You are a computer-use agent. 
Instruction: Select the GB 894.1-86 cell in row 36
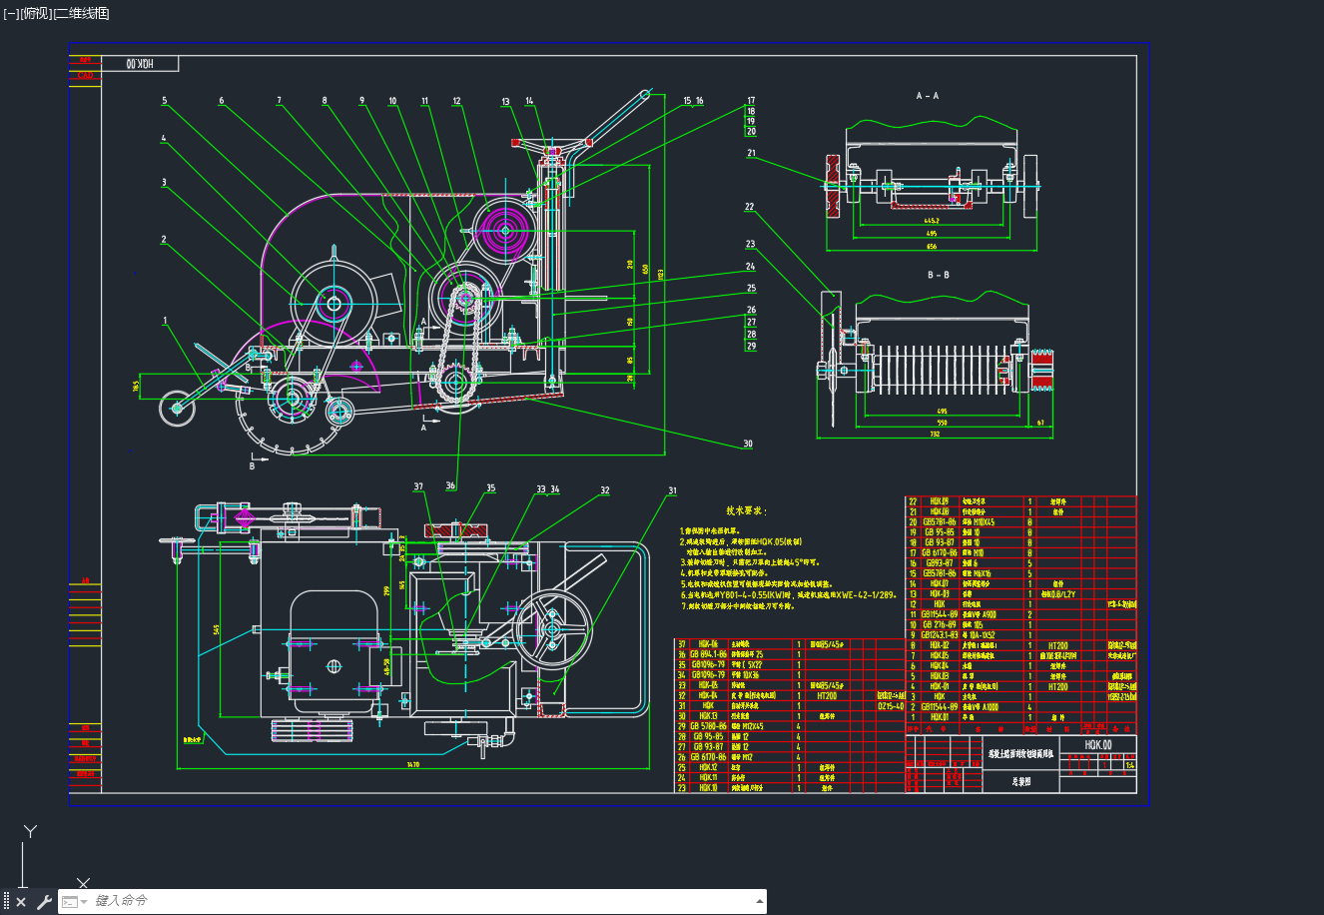[x=708, y=654]
